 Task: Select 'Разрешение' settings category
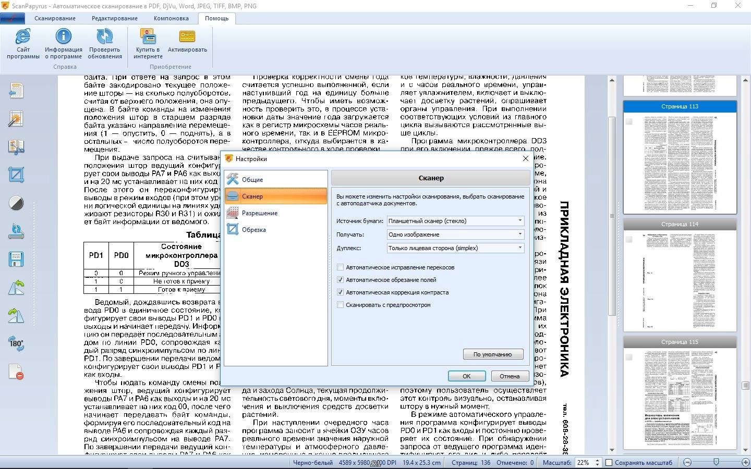276,213
